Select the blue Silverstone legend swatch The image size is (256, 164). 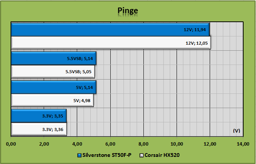pyautogui.click(x=79, y=155)
